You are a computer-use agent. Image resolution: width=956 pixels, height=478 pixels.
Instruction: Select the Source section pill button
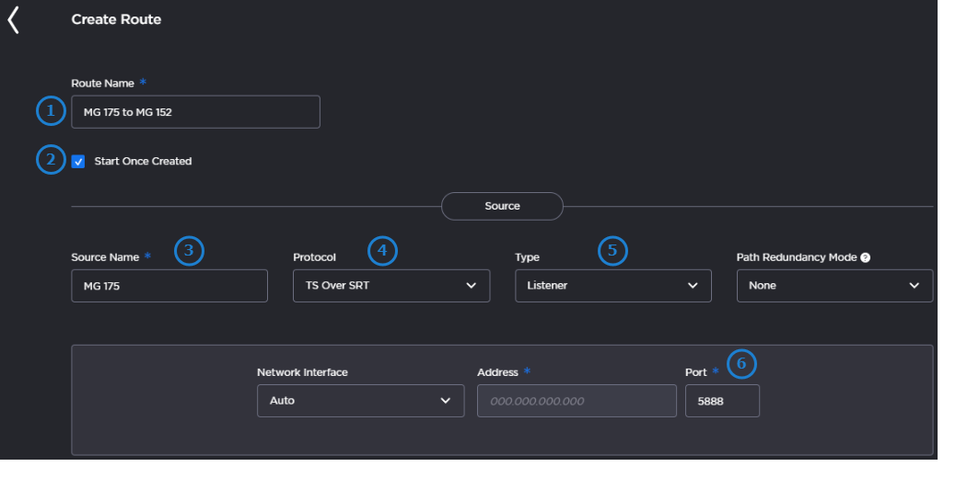[x=502, y=206]
